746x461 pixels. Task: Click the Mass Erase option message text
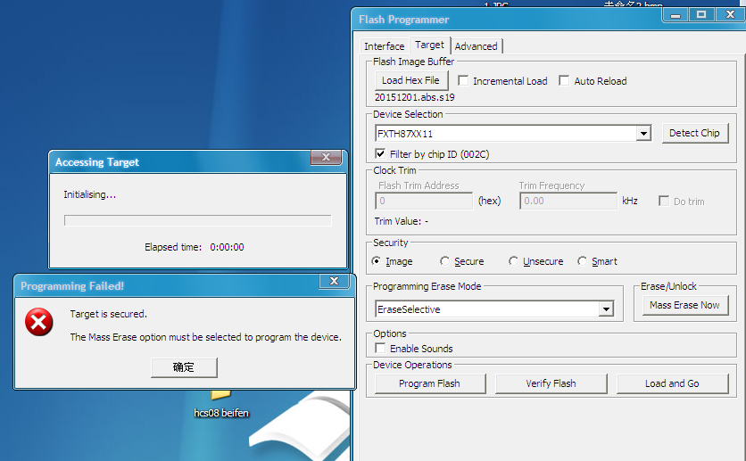[x=205, y=337]
